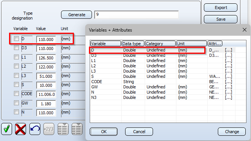Click the Generate button
Screen dimensions: 251x141
[x=77, y=15]
